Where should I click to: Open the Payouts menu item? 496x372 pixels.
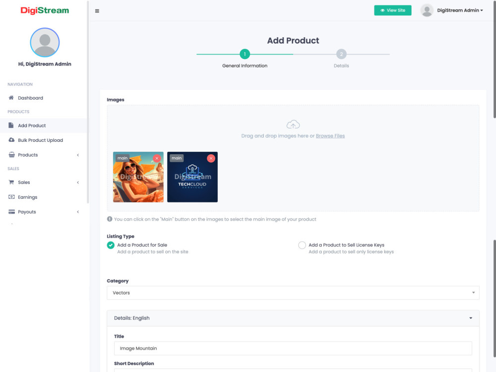coord(27,212)
